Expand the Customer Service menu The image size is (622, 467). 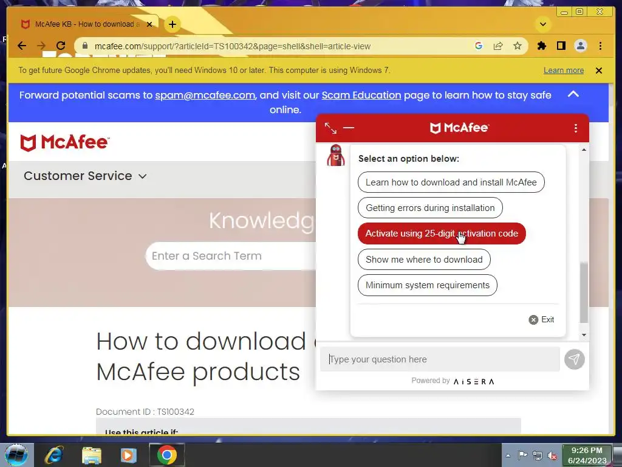tap(85, 176)
